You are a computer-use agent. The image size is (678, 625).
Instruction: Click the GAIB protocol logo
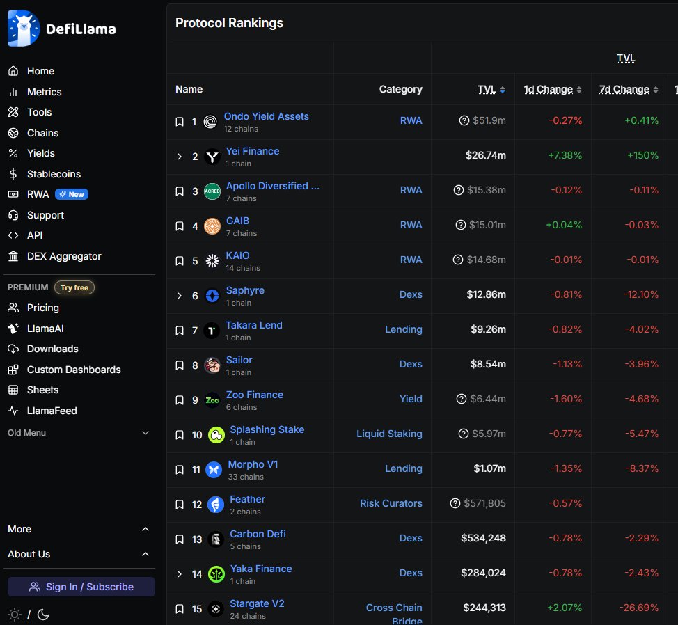pyautogui.click(x=212, y=226)
